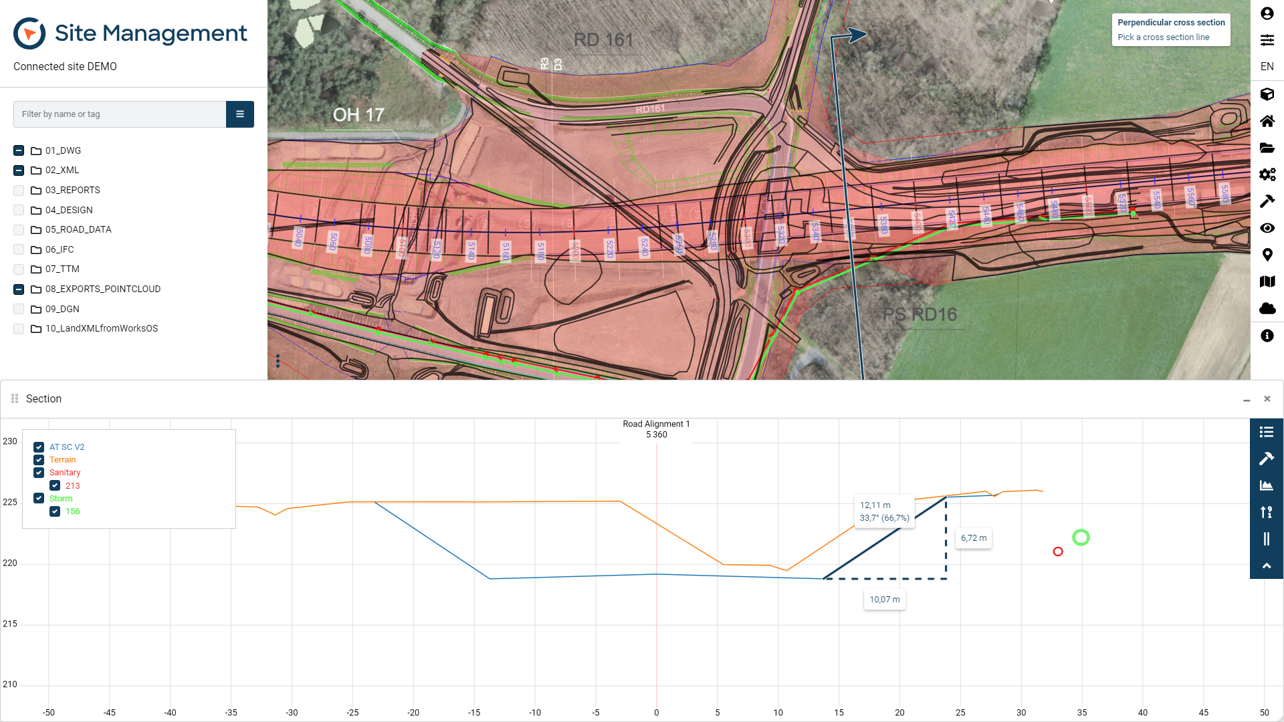Click the 3D cube view icon
The height and width of the screenshot is (722, 1284).
tap(1267, 94)
